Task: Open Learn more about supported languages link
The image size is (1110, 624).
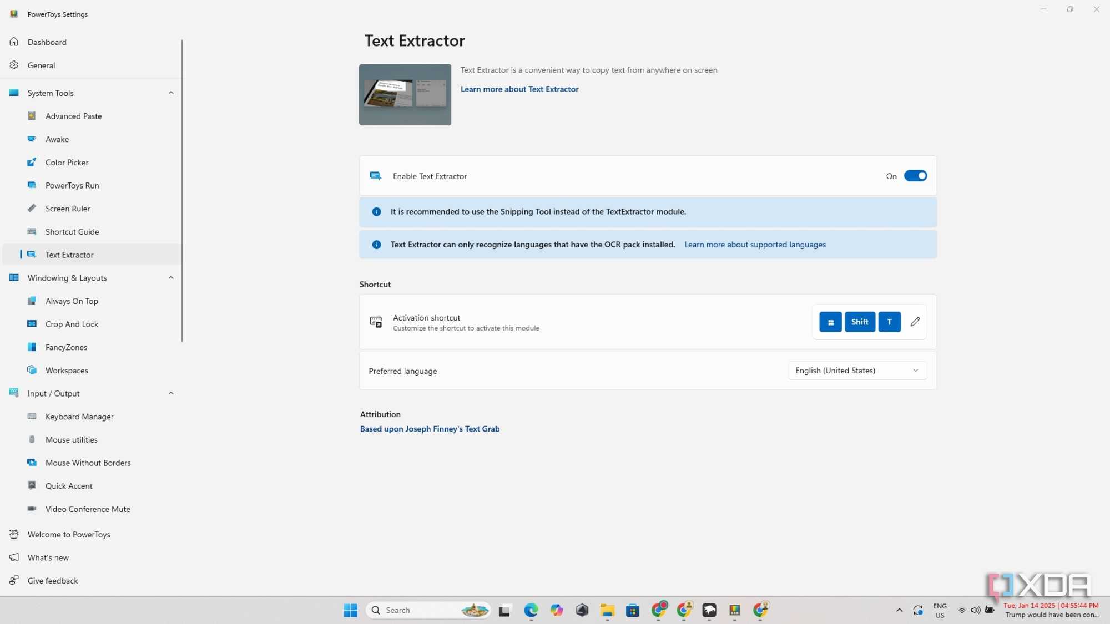Action: pos(755,245)
